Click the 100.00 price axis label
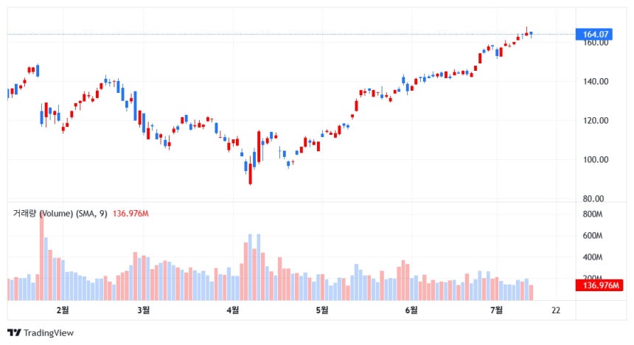 596,160
